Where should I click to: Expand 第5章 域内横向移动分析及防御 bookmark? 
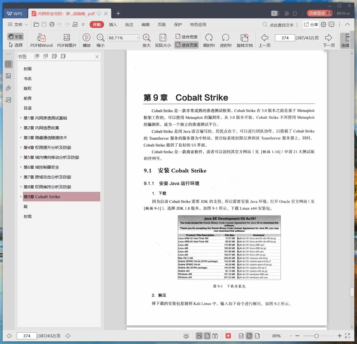[x=21, y=157]
